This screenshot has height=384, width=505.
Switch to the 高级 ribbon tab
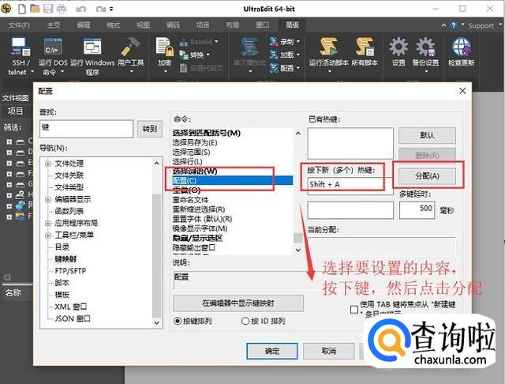pyautogui.click(x=292, y=24)
